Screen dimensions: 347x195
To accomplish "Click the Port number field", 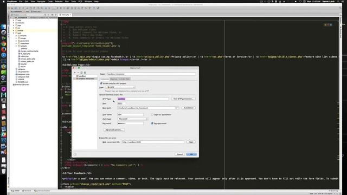I will click(121, 103).
